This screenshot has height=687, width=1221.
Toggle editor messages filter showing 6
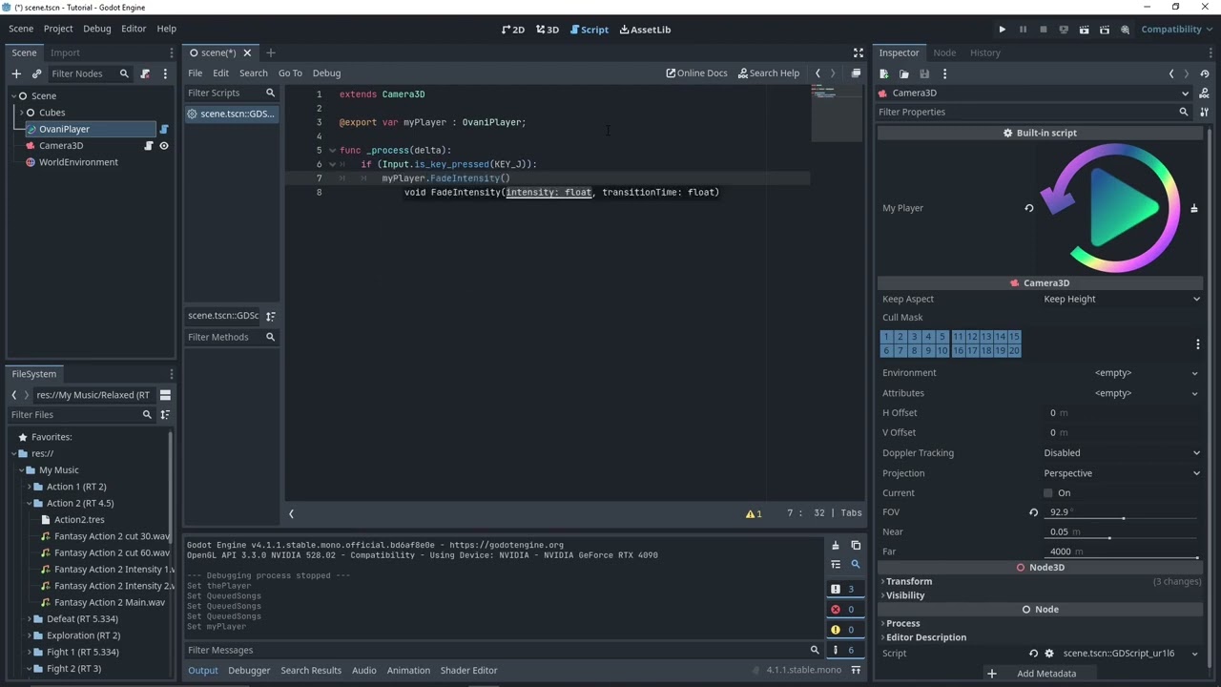pyautogui.click(x=844, y=650)
